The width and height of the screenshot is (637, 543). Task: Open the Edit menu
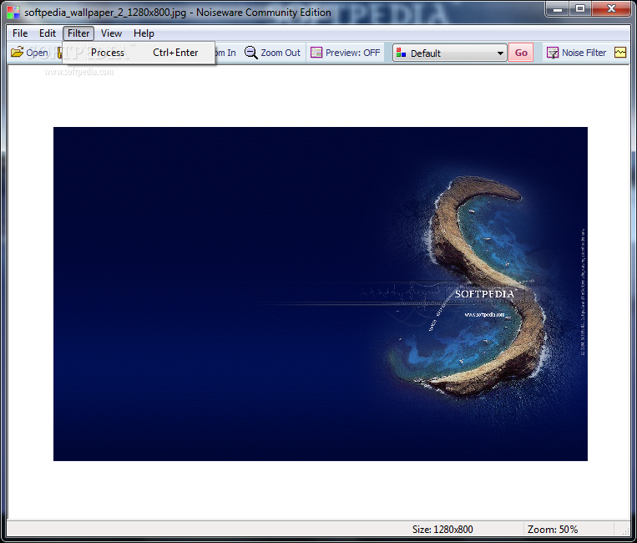tap(47, 33)
